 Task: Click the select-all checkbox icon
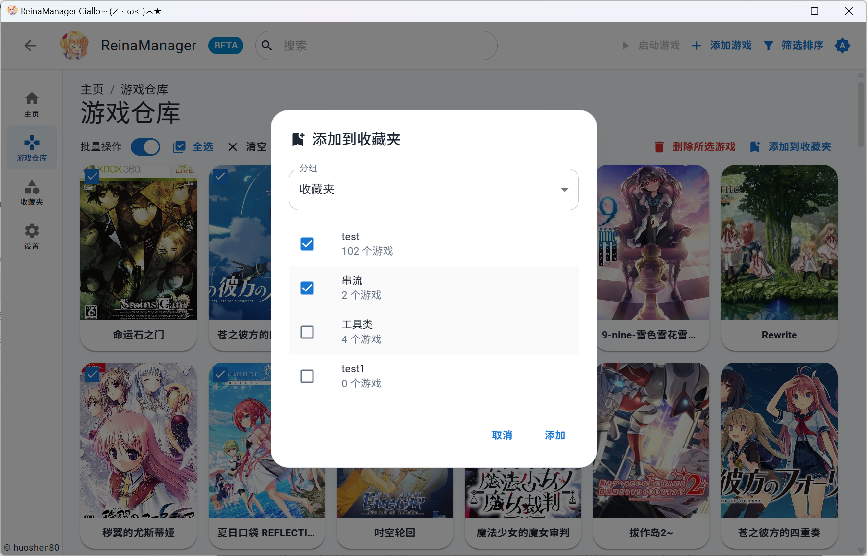pyautogui.click(x=179, y=147)
